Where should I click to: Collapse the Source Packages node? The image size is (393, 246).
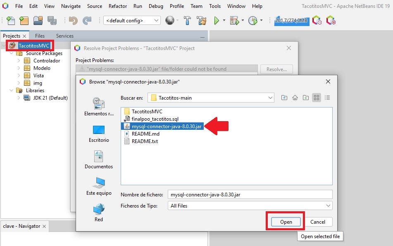pos(11,53)
